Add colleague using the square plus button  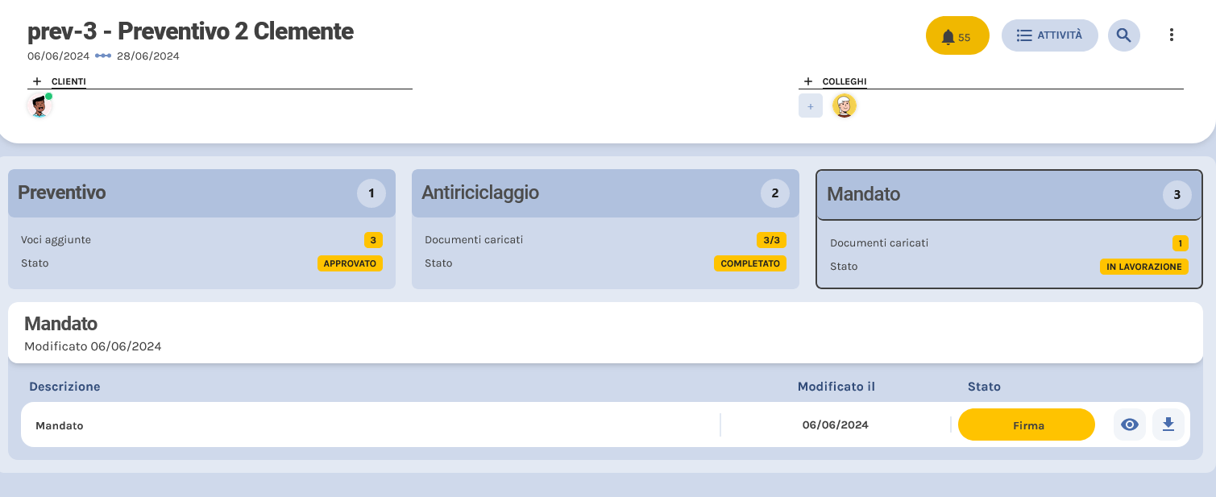coord(810,106)
